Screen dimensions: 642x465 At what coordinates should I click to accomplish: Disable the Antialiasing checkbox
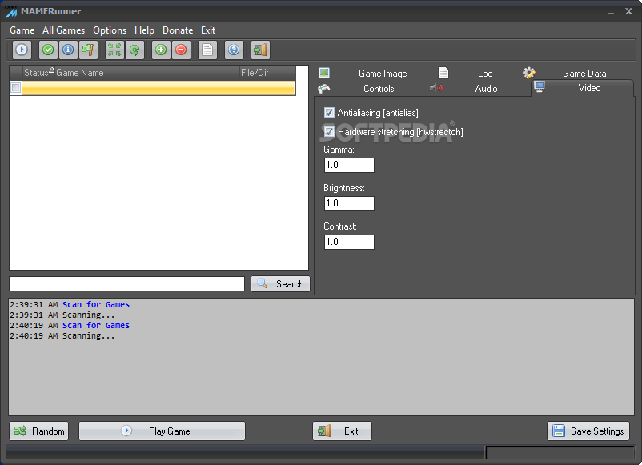(x=329, y=113)
